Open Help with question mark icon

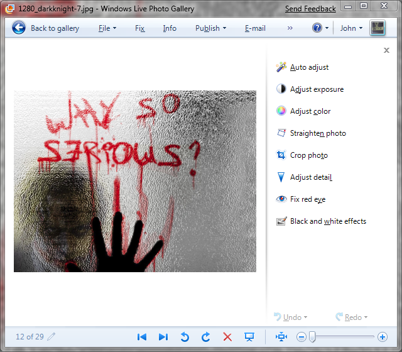317,28
